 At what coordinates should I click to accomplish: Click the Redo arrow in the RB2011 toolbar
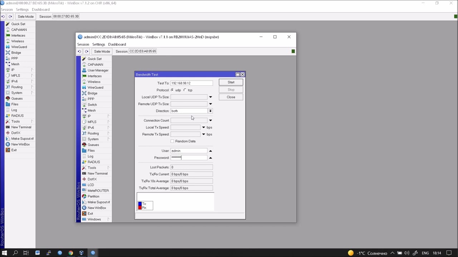click(x=87, y=51)
